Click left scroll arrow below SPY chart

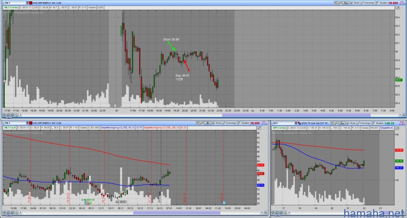[x=289, y=212]
